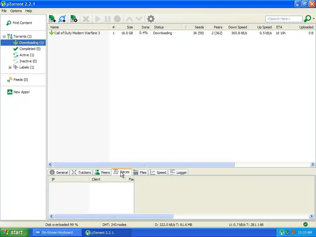Open the Windows start button
This screenshot has width=316, height=237.
click(15, 233)
